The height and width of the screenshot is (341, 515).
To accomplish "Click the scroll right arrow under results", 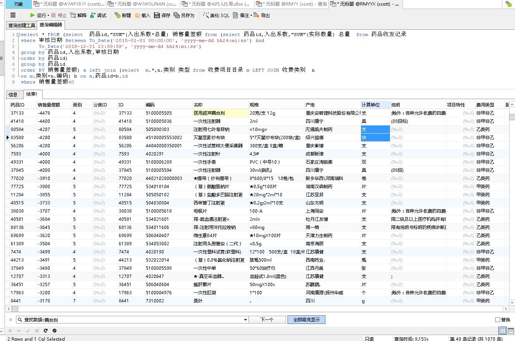I will (505, 309).
